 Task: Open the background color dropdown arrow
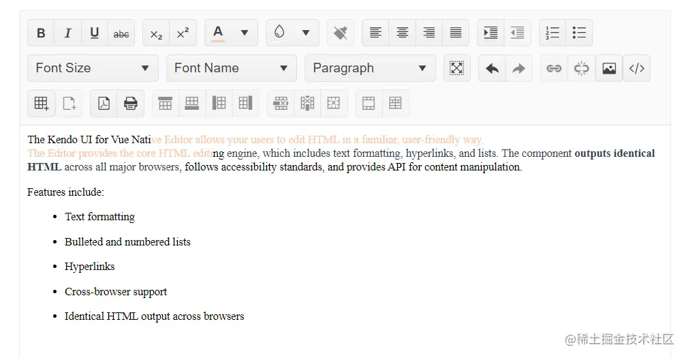click(x=306, y=33)
